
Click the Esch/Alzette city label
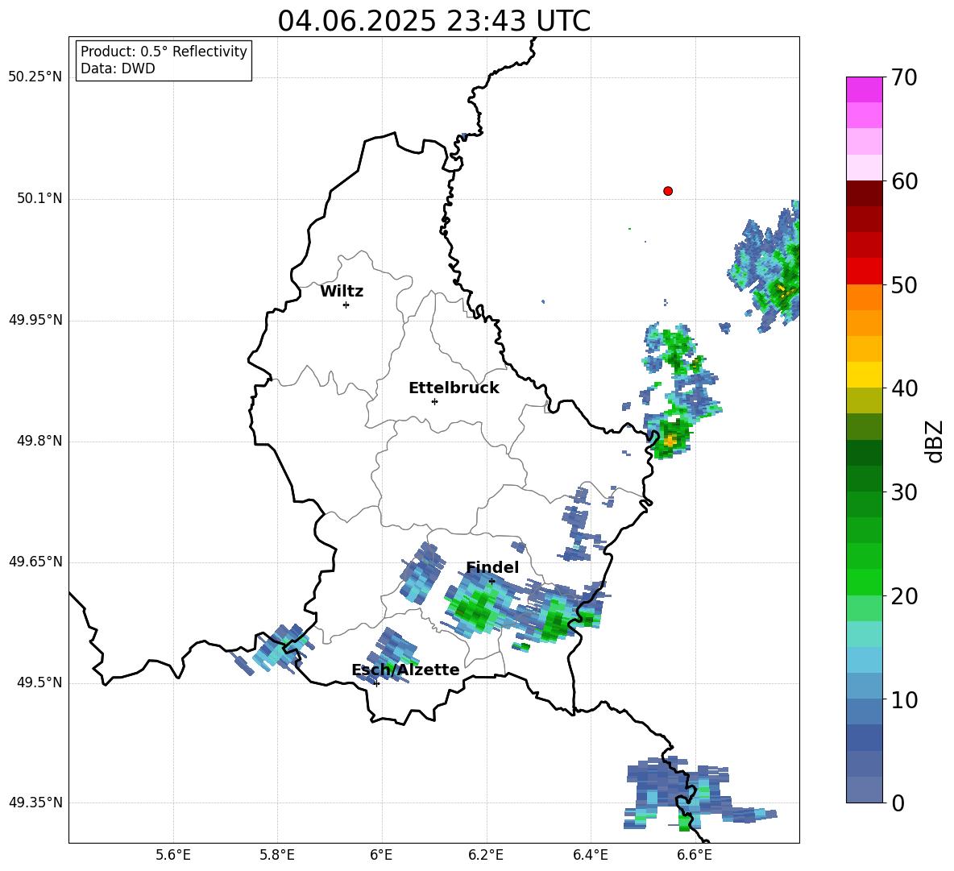click(x=405, y=670)
